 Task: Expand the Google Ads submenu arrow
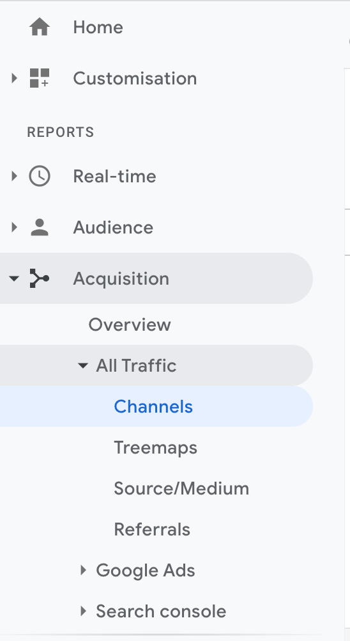(x=83, y=570)
